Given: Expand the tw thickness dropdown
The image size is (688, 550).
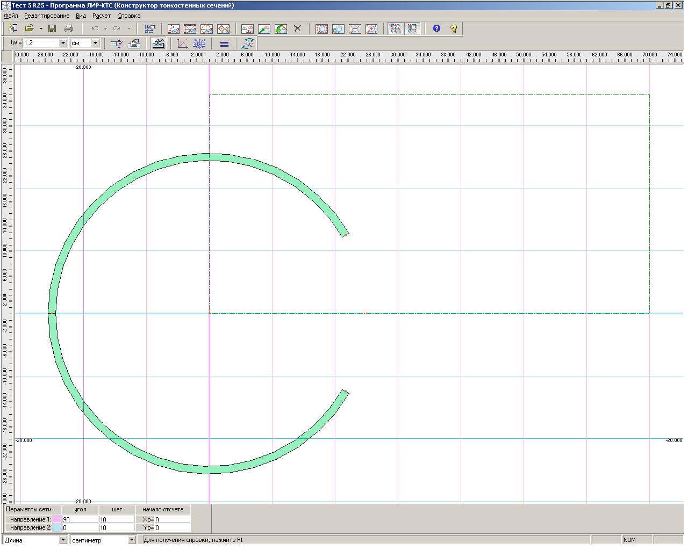Looking at the screenshot, I should 63,43.
